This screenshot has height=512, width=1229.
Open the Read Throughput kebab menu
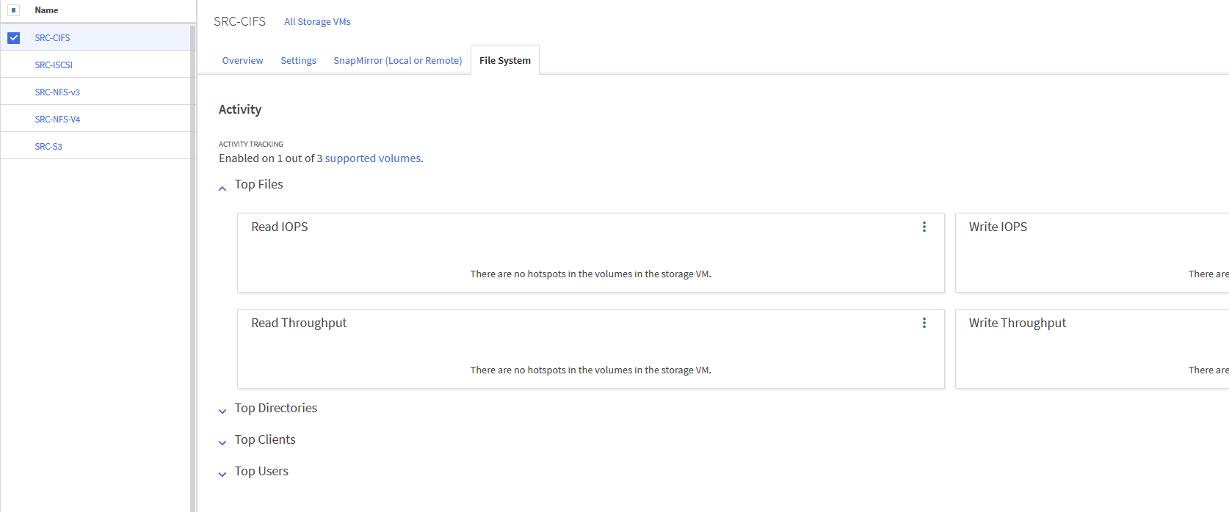pyautogui.click(x=924, y=323)
